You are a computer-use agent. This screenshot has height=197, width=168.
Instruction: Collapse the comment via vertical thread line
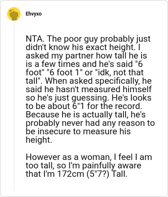[14, 105]
